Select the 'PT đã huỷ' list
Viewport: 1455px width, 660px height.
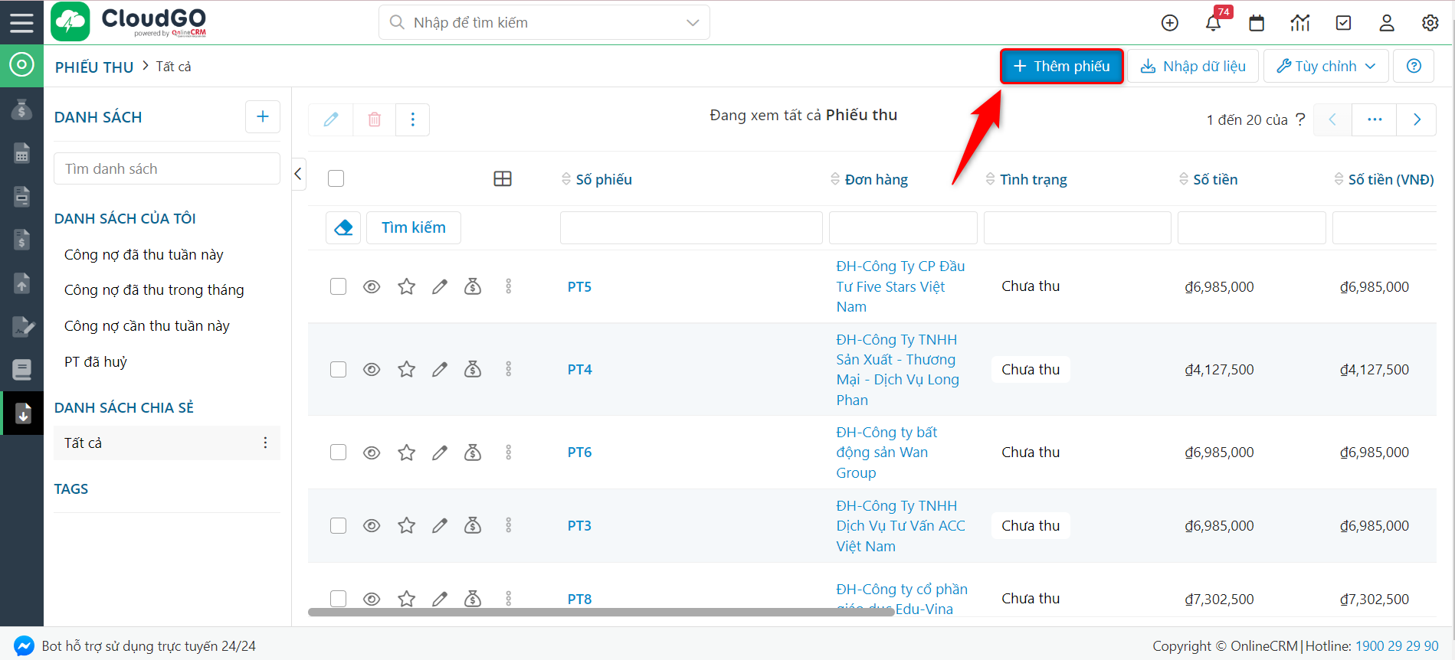[x=96, y=361]
